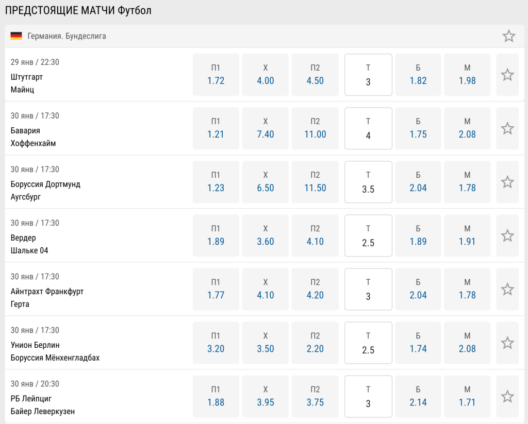This screenshot has width=528, height=424.
Task: Click the Германия. Бундеслига league header
Action: [67, 36]
